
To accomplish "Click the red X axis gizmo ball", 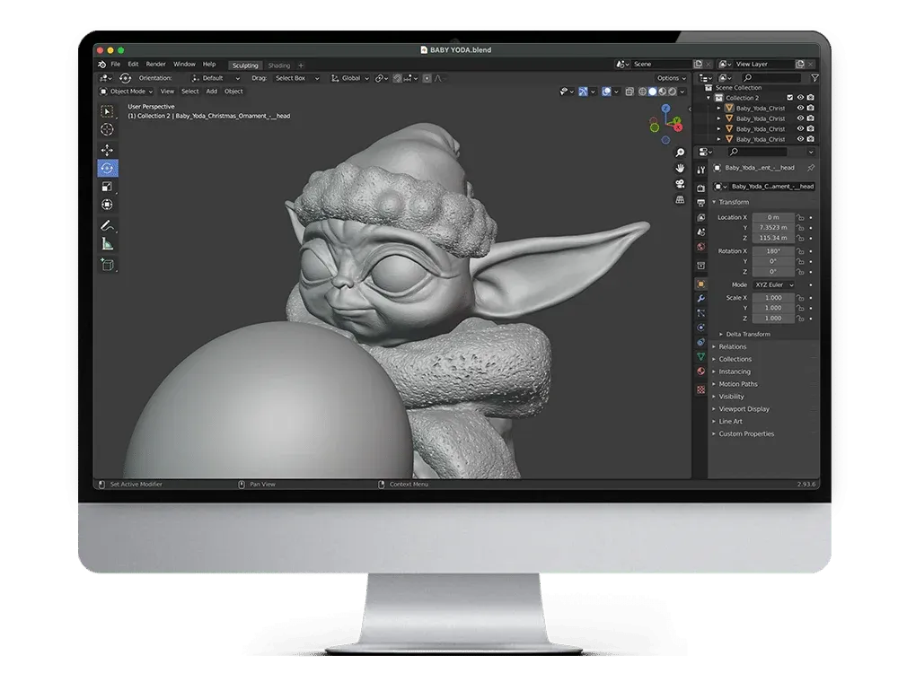I will pyautogui.click(x=678, y=127).
